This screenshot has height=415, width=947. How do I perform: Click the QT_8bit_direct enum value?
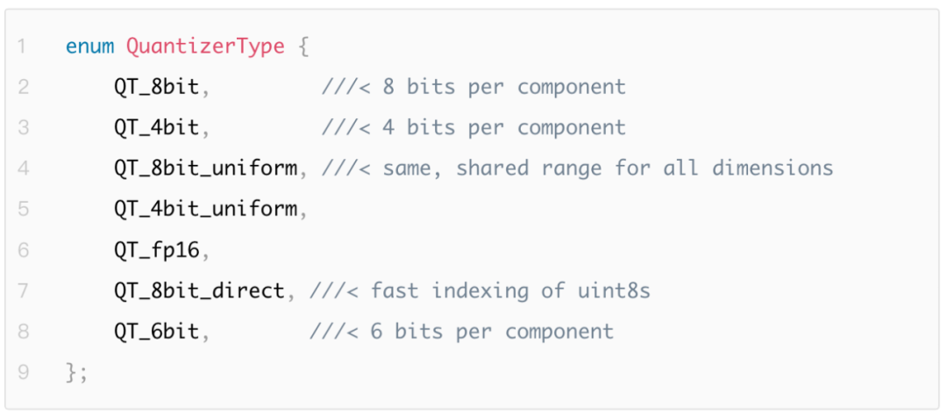click(199, 291)
